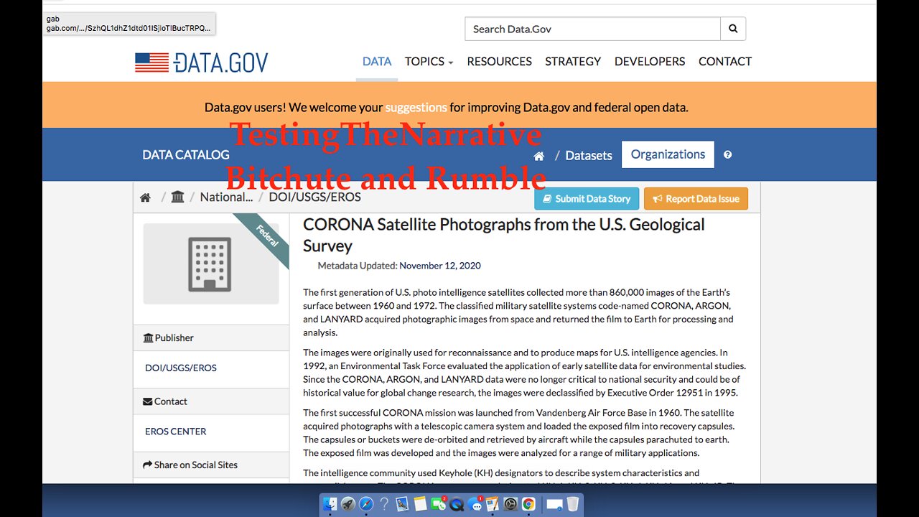Open the National... breadcrumb link
Image resolution: width=919 pixels, height=517 pixels.
226,197
